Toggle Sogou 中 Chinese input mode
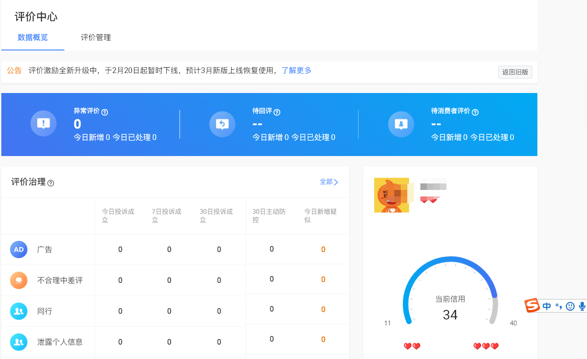 click(547, 306)
